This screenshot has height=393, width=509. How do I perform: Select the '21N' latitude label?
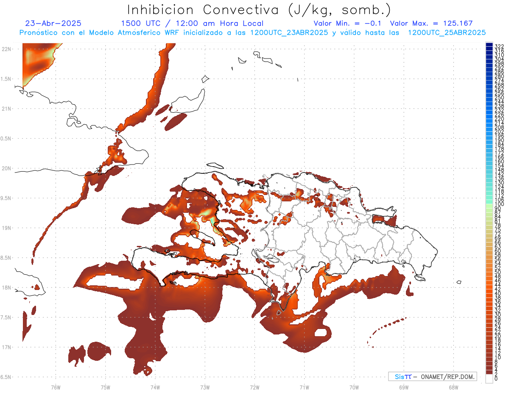point(6,109)
